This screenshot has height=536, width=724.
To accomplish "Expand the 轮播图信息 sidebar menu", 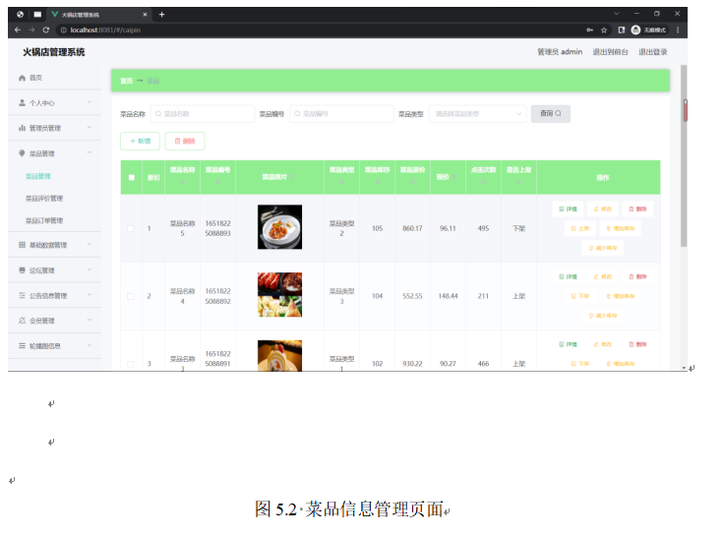I will [54, 346].
